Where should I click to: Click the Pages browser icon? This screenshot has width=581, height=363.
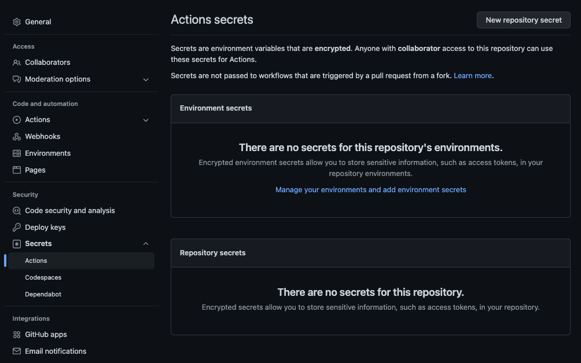(x=17, y=170)
